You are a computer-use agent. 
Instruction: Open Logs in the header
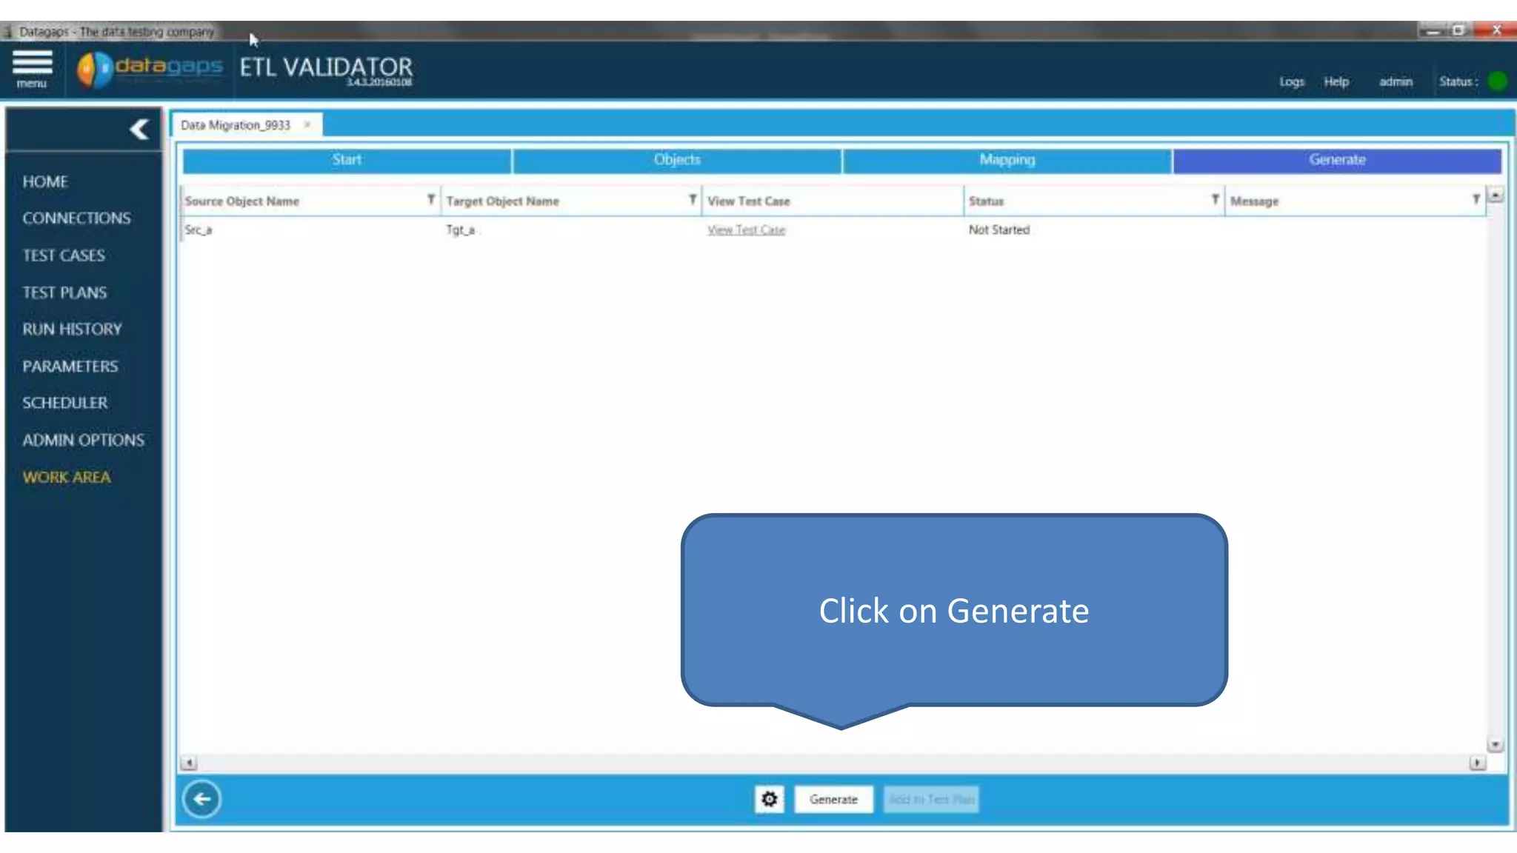(x=1291, y=82)
